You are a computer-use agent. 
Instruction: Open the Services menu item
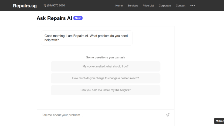coord(133,6)
